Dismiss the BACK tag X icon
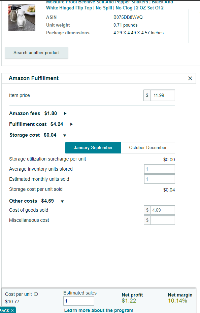 (x=12, y=310)
